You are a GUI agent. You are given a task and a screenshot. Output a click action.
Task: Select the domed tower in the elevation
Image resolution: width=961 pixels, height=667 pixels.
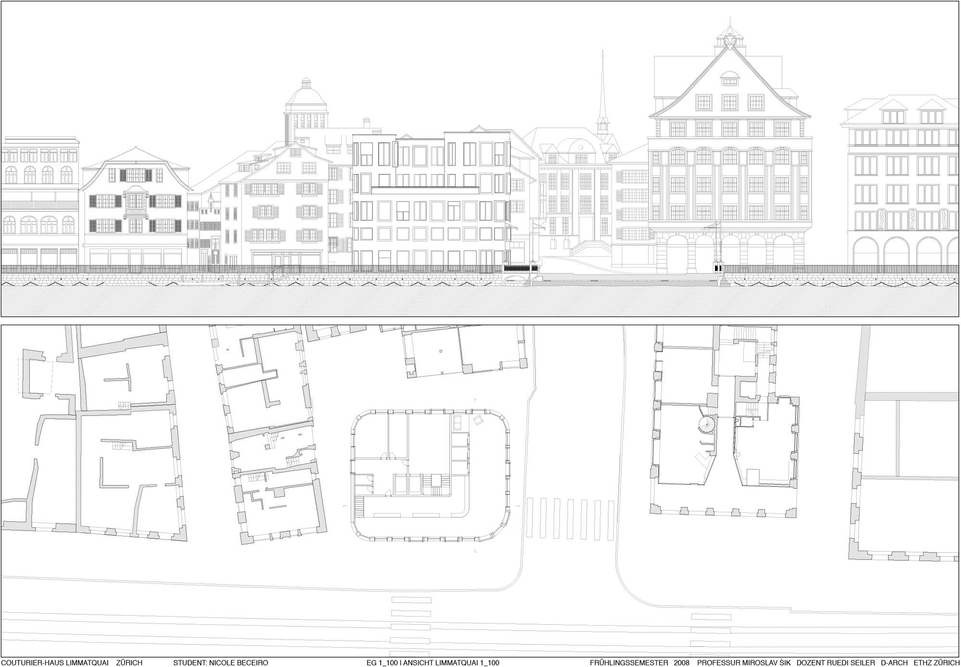point(306,111)
